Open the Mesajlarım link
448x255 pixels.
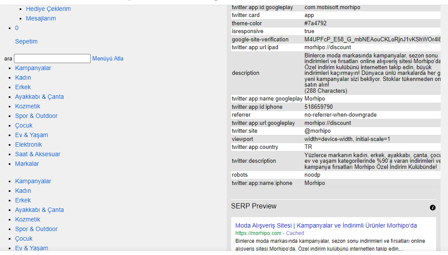[x=41, y=18]
